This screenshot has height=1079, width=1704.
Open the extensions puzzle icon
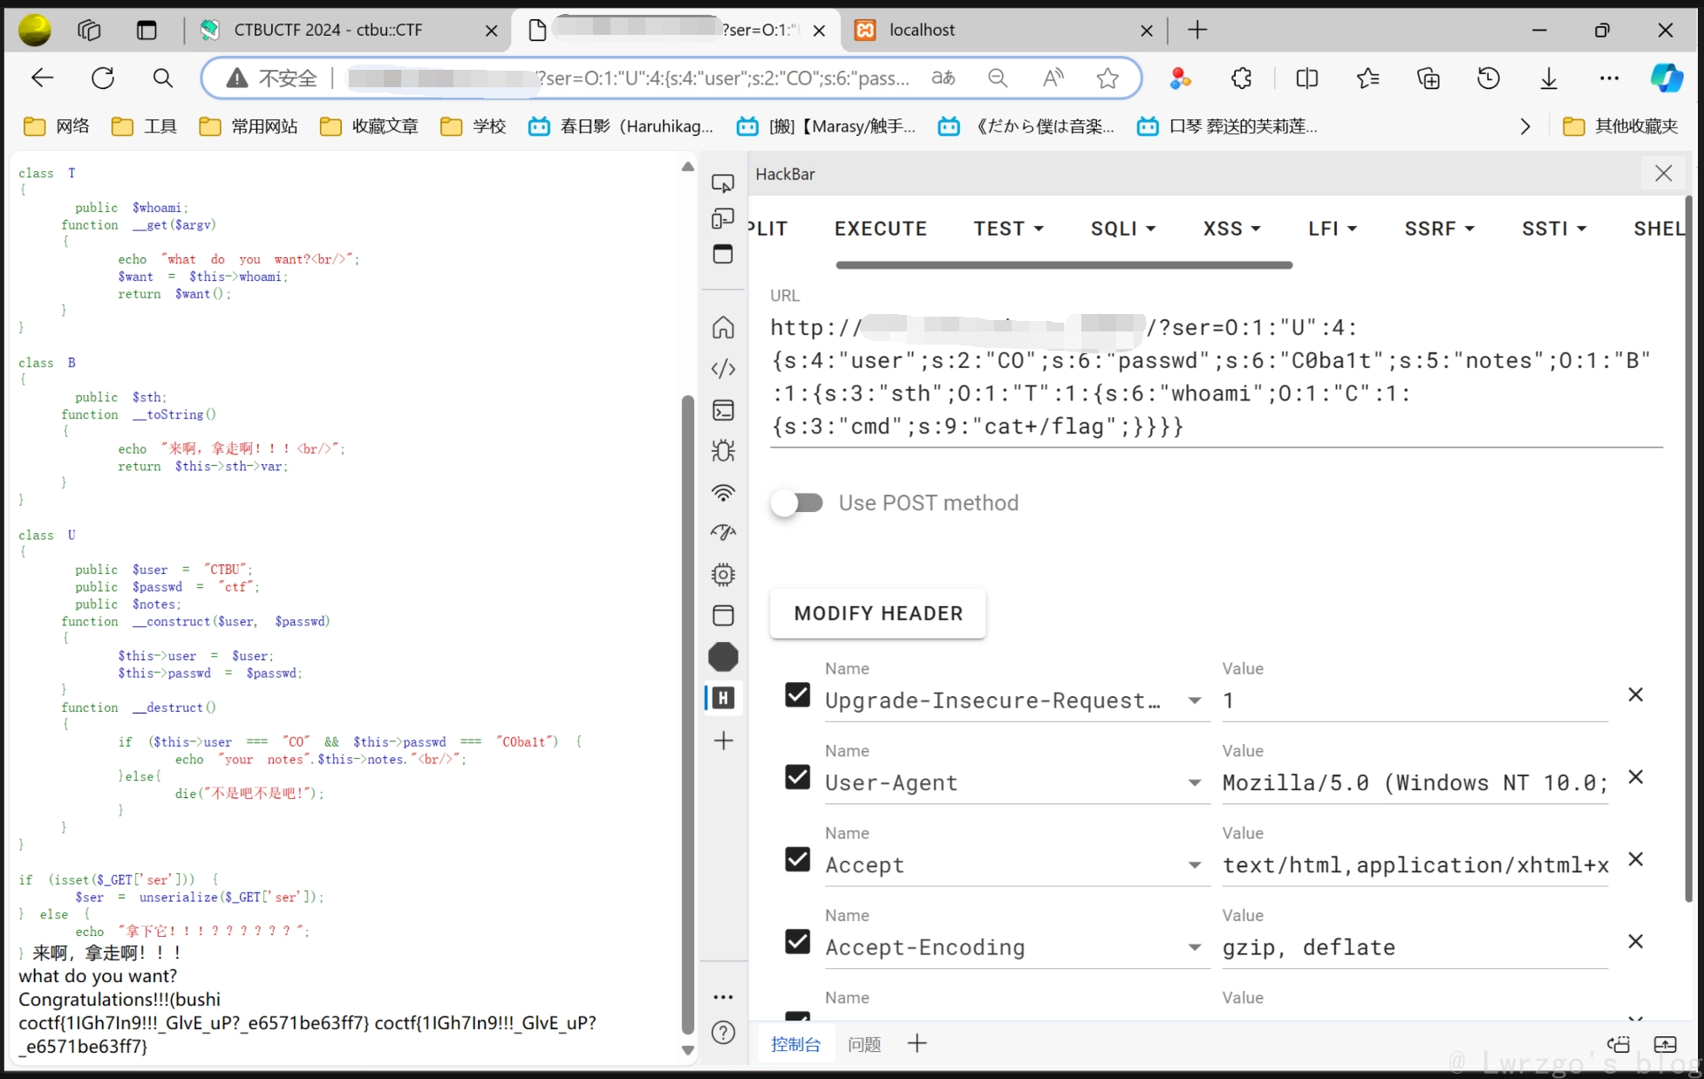[x=1241, y=79]
